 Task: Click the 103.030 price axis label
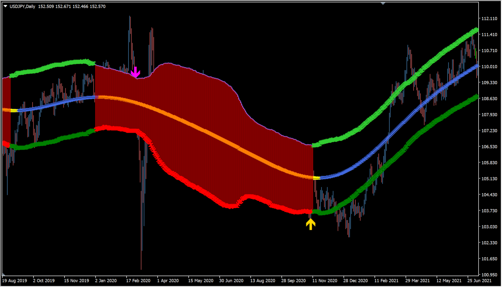pyautogui.click(x=489, y=227)
